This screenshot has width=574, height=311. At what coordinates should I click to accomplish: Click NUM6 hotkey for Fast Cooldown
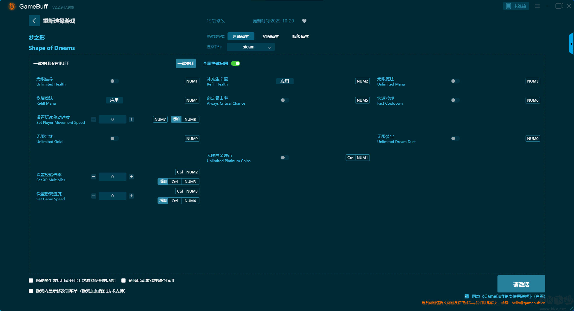click(533, 100)
